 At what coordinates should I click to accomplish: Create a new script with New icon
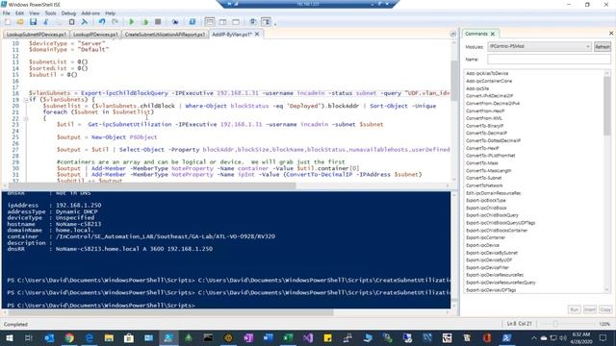click(x=8, y=22)
